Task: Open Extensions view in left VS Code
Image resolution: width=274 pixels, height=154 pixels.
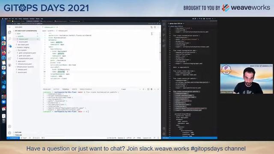Action: tap(9, 59)
